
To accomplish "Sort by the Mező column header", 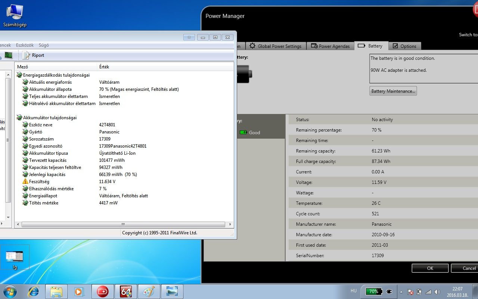I will [56, 67].
